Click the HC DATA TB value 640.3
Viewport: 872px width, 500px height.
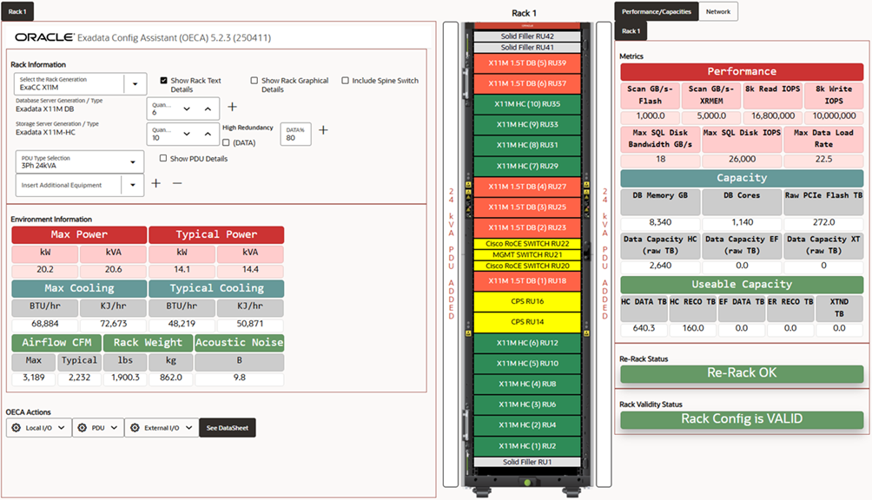pyautogui.click(x=644, y=328)
